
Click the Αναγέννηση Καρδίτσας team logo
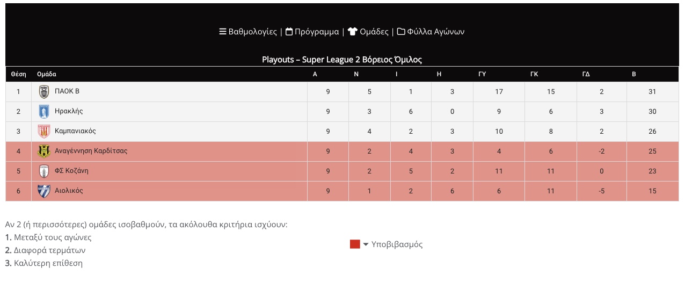44,151
